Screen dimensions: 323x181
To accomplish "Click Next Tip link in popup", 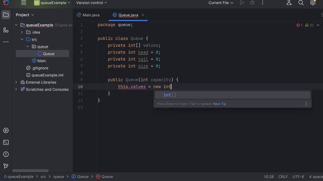I will (x=220, y=104).
